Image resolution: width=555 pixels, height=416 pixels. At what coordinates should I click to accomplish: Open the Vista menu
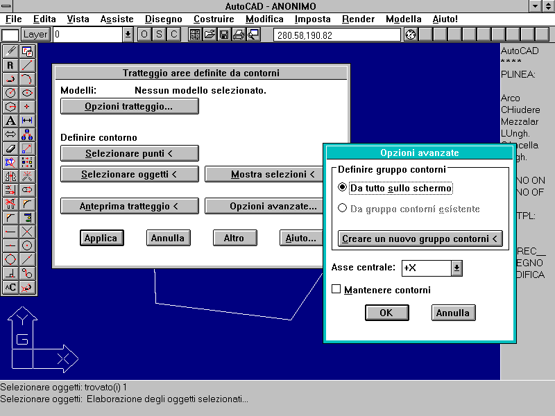(x=78, y=19)
